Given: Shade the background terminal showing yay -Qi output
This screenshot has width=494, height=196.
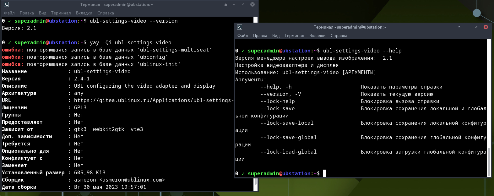Looking at the screenshot, I should tap(225, 4).
